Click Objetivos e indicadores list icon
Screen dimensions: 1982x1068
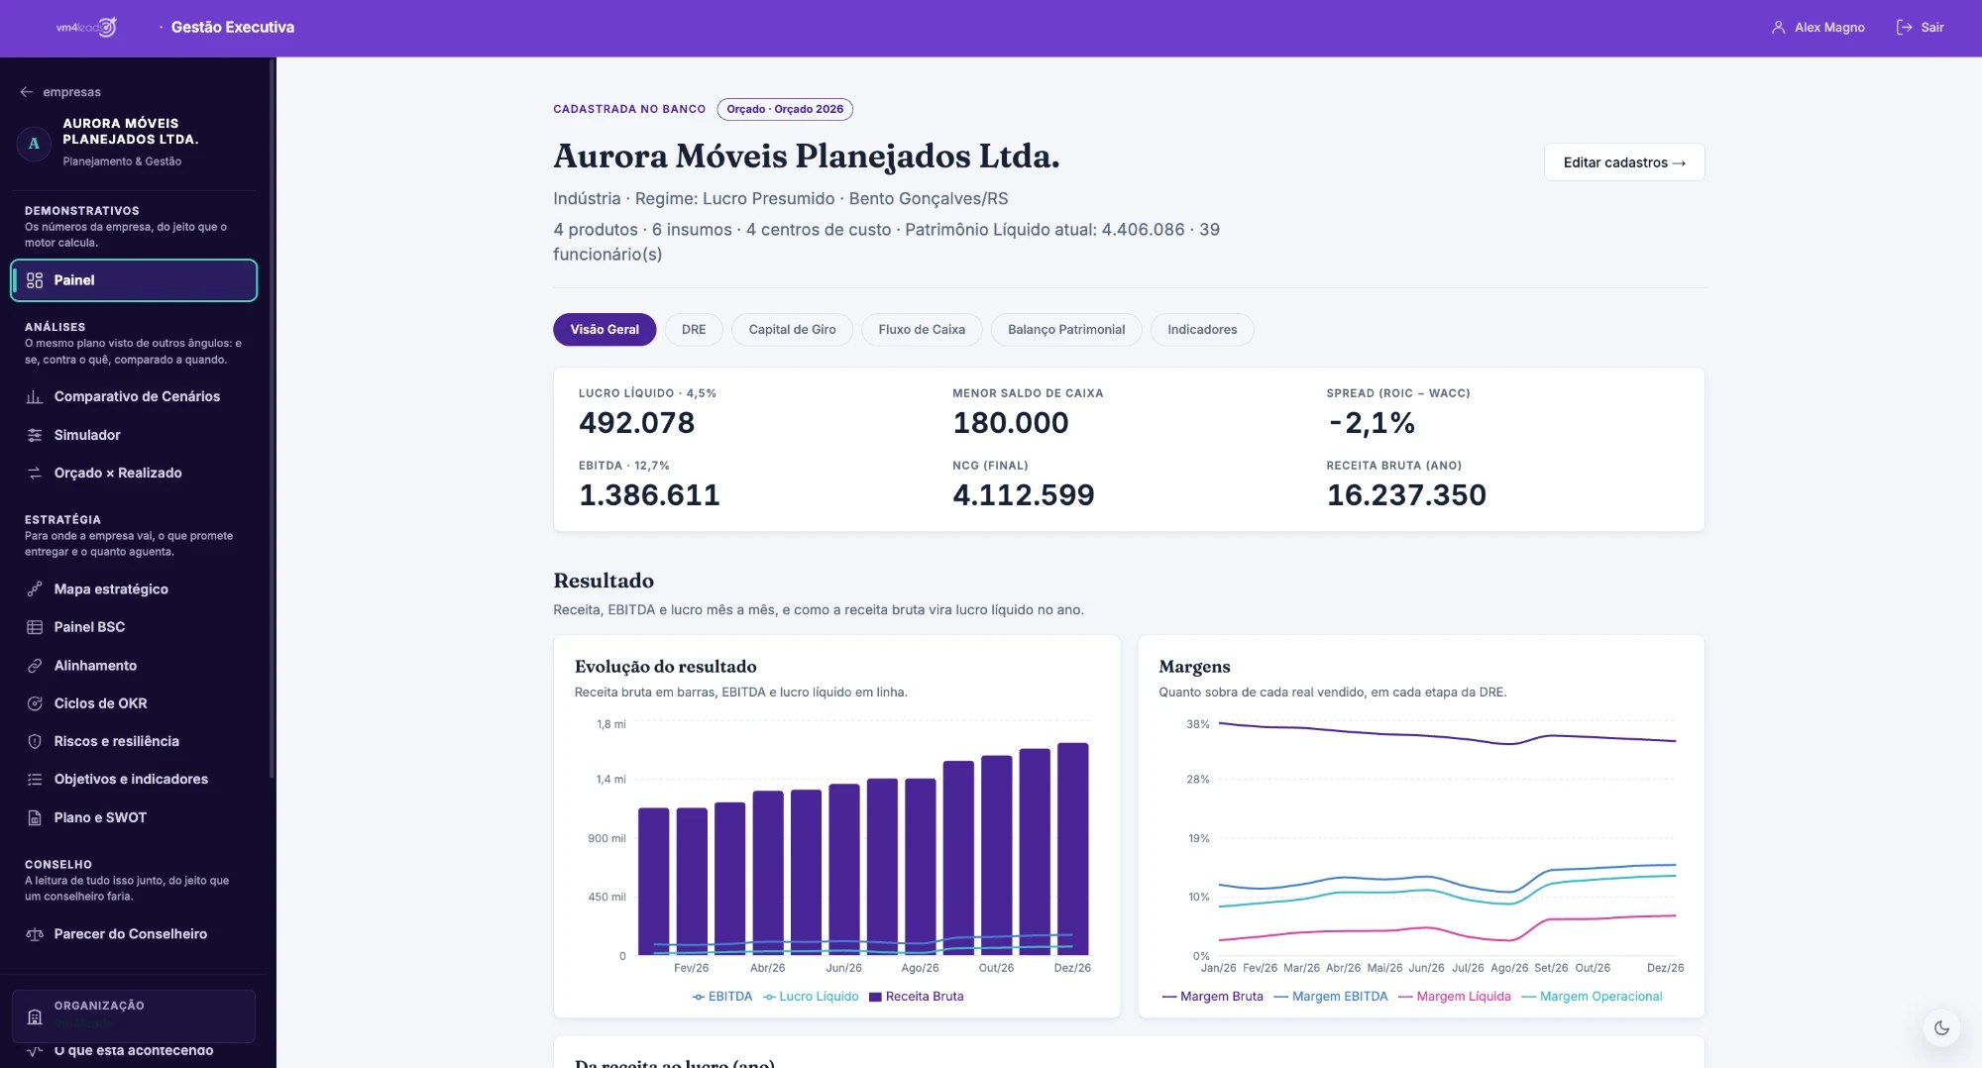(35, 780)
